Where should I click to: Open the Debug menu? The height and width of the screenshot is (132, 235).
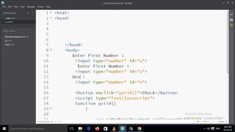click(40, 7)
